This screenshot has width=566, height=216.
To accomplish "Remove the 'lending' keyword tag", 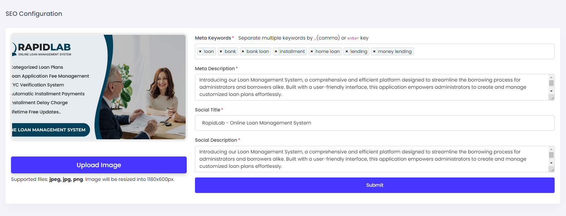I will point(347,52).
